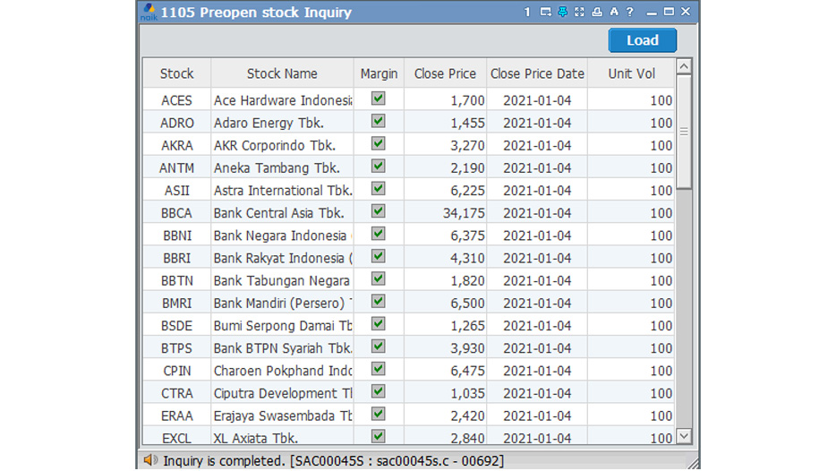
Task: Toggle the blue pin window icon
Action: (562, 13)
